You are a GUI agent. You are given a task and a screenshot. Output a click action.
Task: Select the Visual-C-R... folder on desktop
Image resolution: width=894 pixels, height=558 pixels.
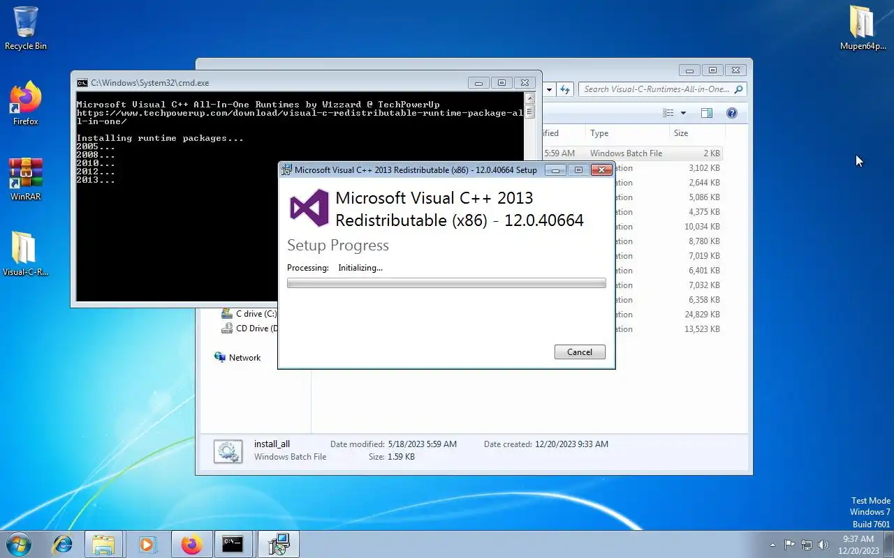(x=26, y=254)
